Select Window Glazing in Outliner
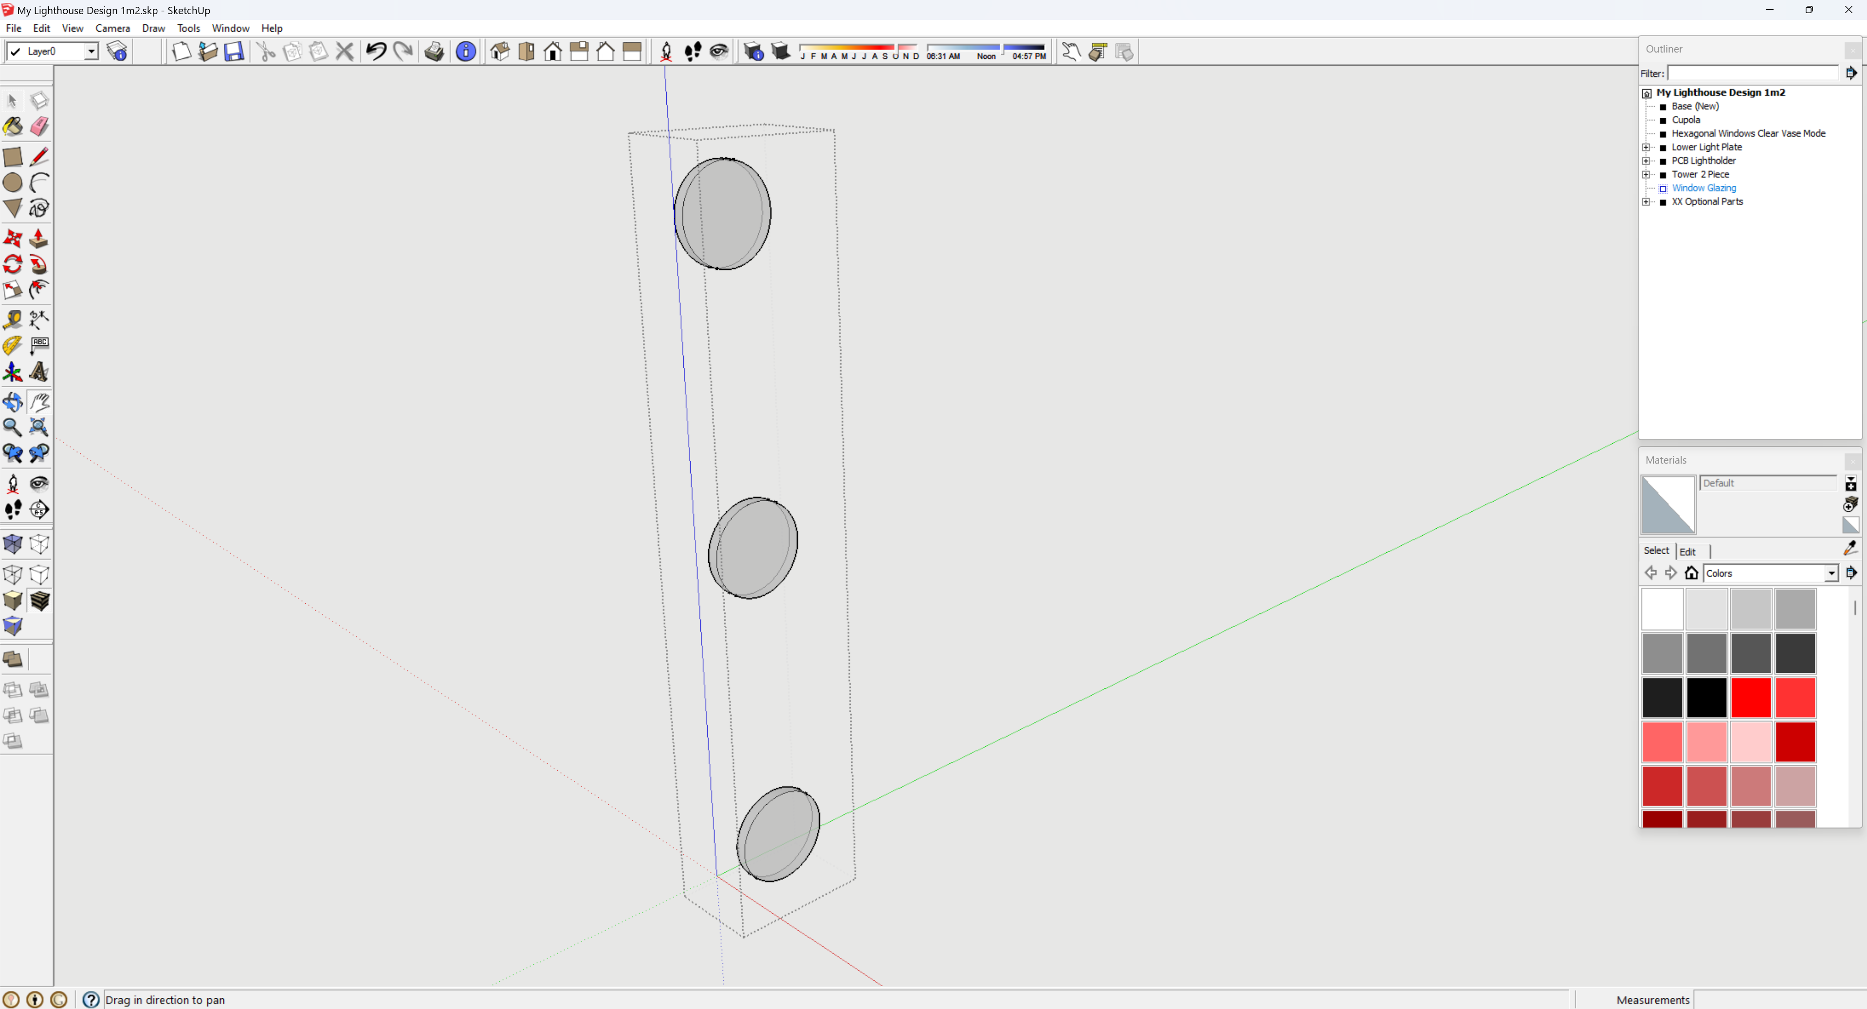 (x=1704, y=188)
